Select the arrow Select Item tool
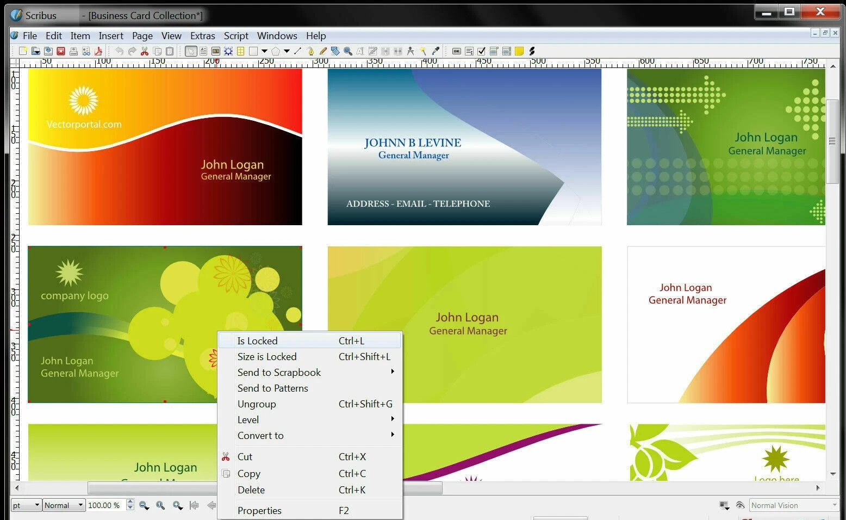The height and width of the screenshot is (520, 846). point(191,51)
